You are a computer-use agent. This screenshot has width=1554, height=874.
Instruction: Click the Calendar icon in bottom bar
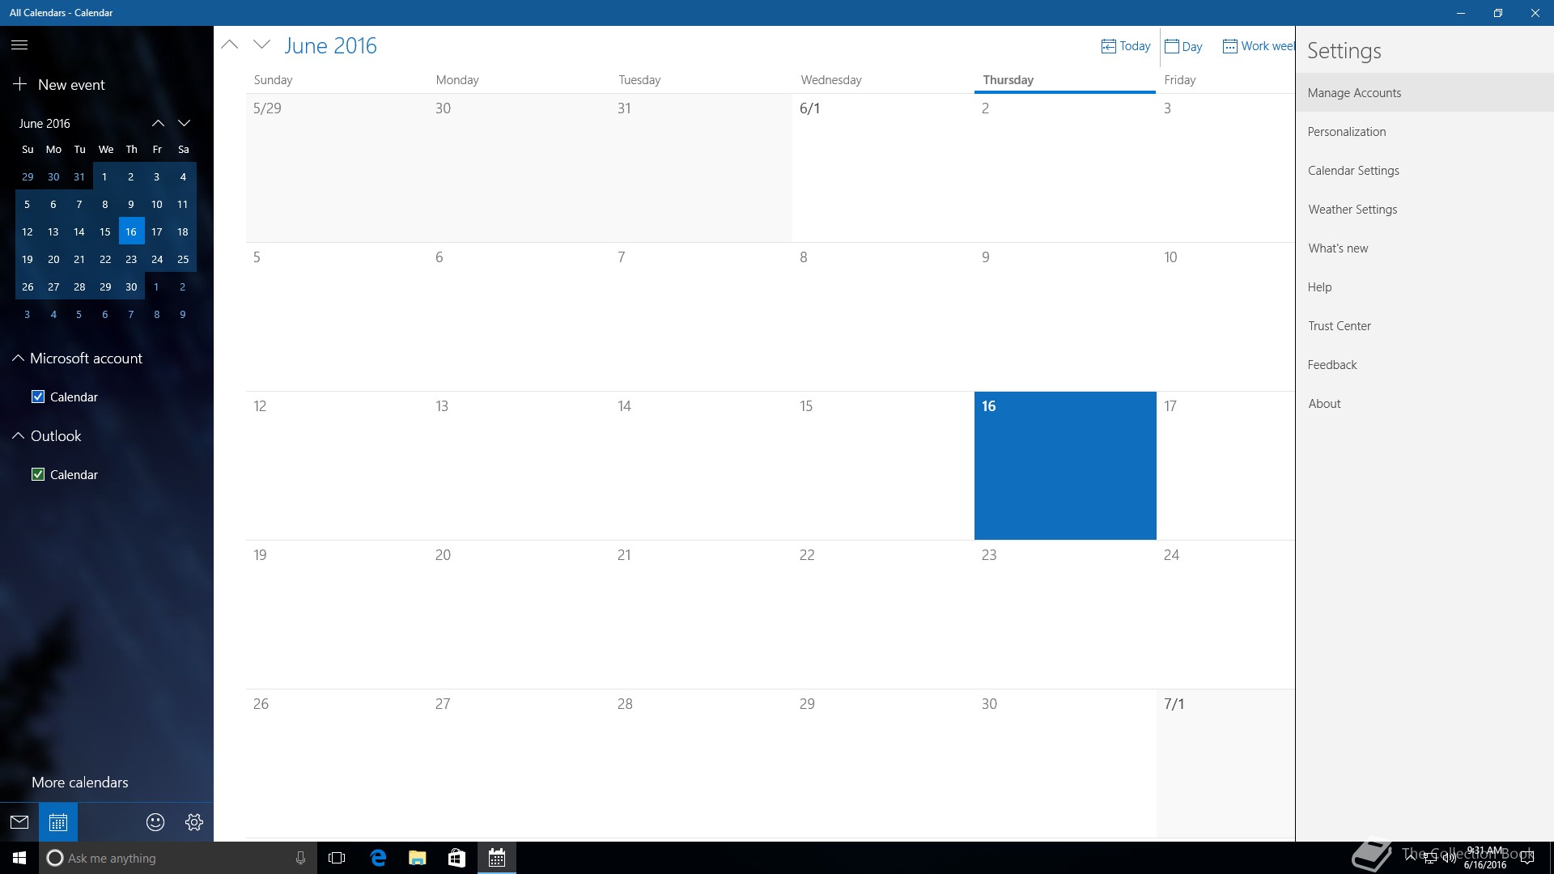58,822
